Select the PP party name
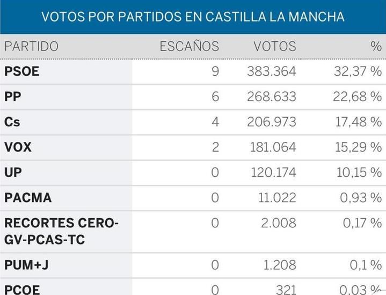Image resolution: width=386 pixels, height=295 pixels. pyautogui.click(x=13, y=97)
